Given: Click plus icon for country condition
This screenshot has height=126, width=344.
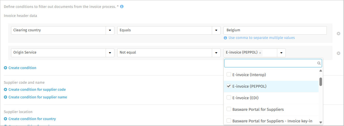Looking at the screenshot, I should [5, 119].
